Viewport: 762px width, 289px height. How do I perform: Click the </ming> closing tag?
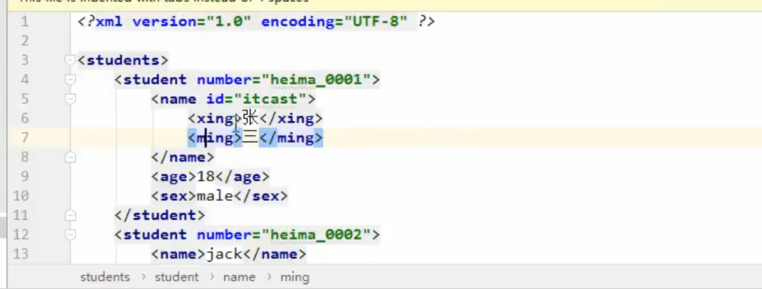[x=291, y=138]
